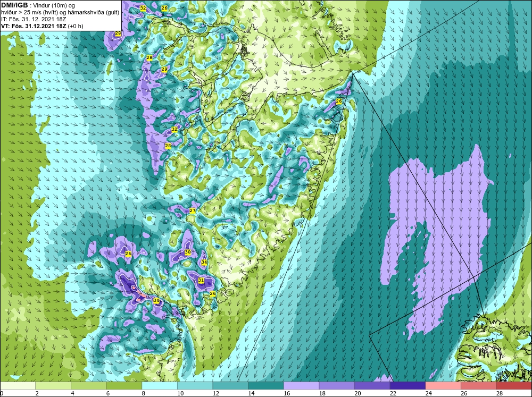Click the legend scale number 0

(x=2, y=393)
